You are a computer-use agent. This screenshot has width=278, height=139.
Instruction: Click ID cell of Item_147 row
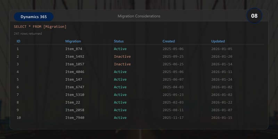point(18,80)
